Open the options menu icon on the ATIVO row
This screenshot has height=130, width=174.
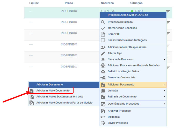(168, 12)
